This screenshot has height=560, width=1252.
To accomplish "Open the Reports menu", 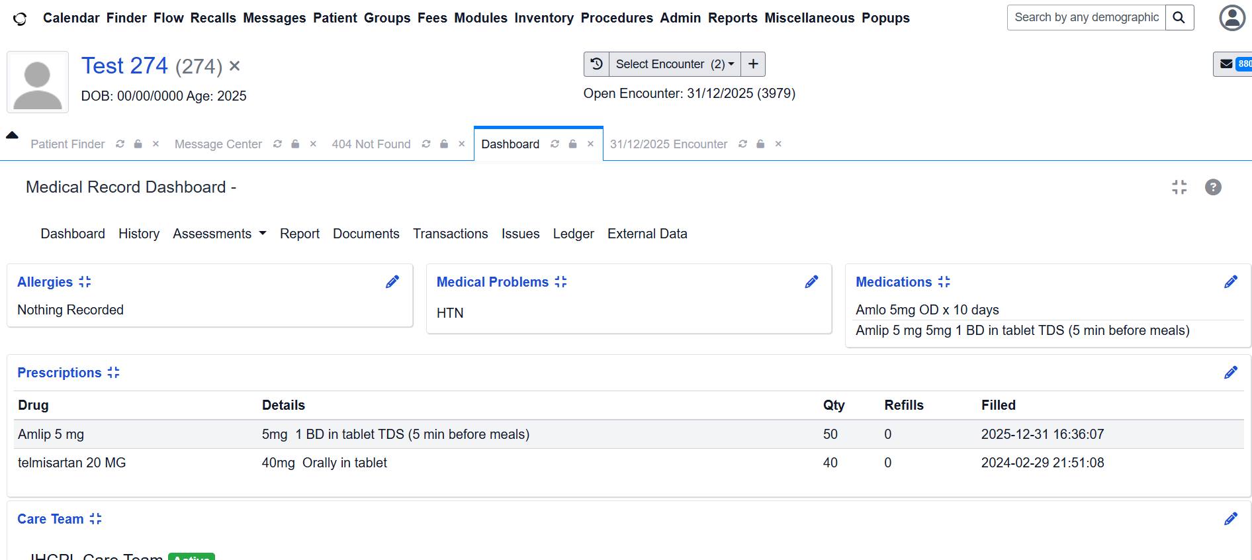I will (732, 18).
